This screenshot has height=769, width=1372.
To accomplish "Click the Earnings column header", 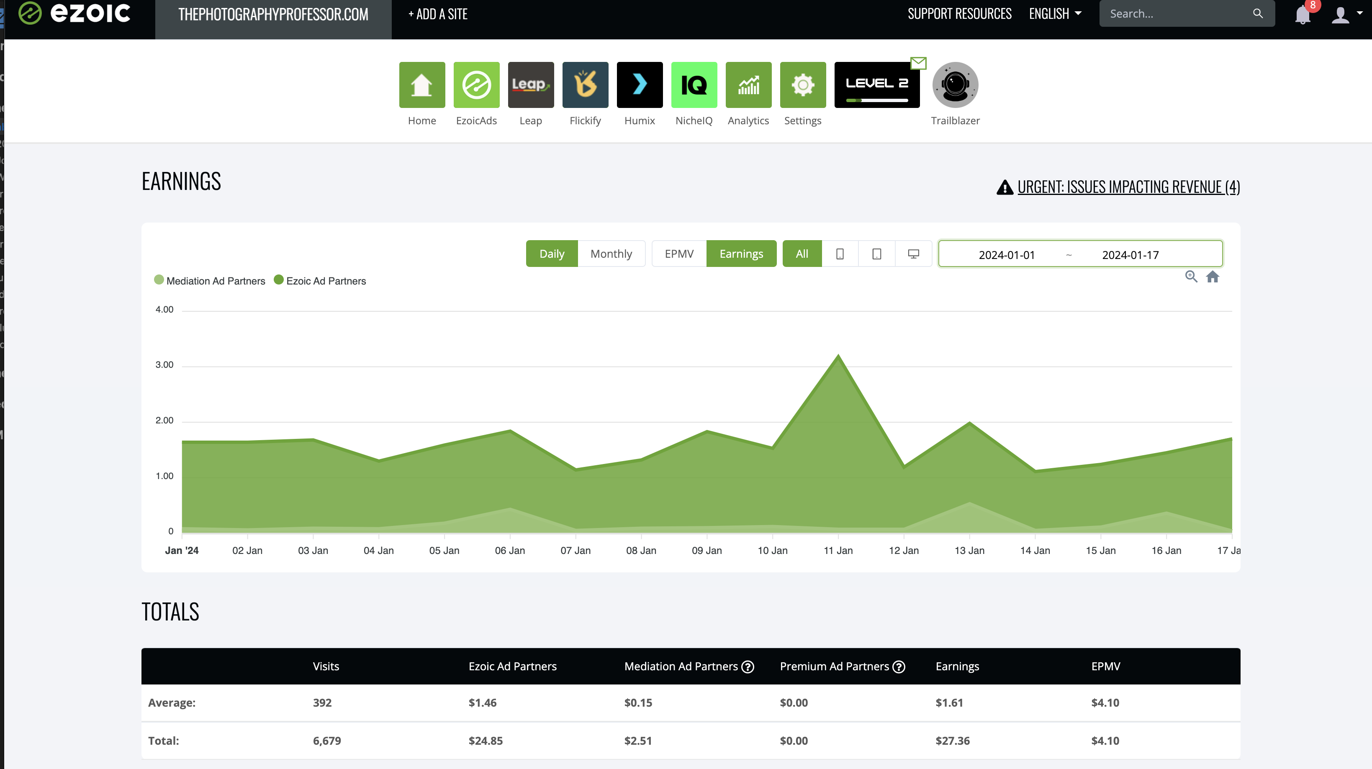I will click(957, 667).
